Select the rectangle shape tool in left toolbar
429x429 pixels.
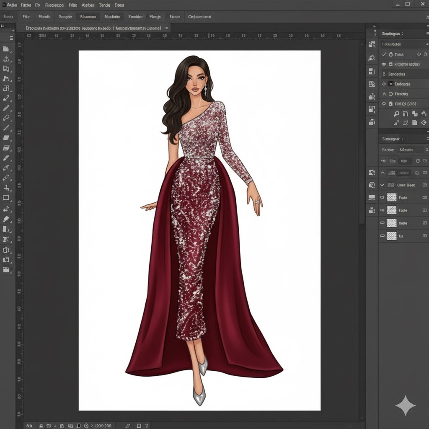pyautogui.click(x=6, y=198)
